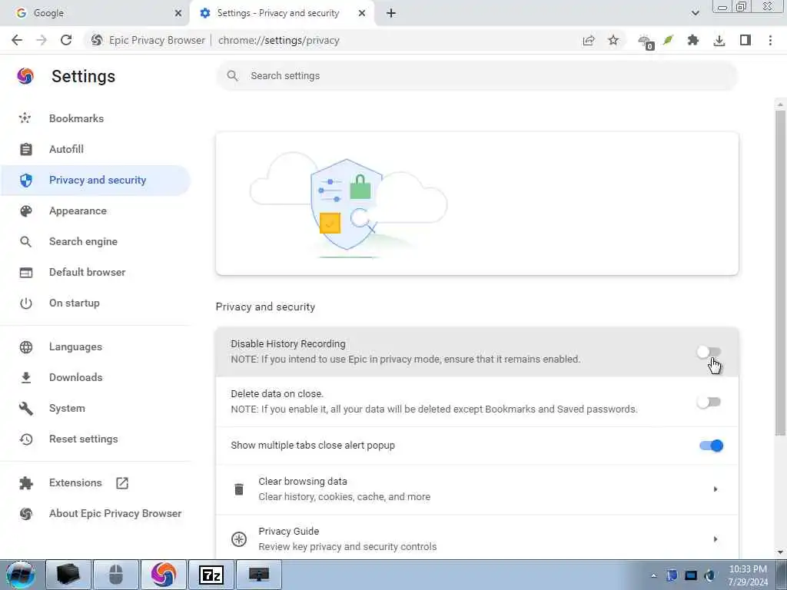Click the back navigation arrow
This screenshot has width=787, height=590.
click(17, 40)
